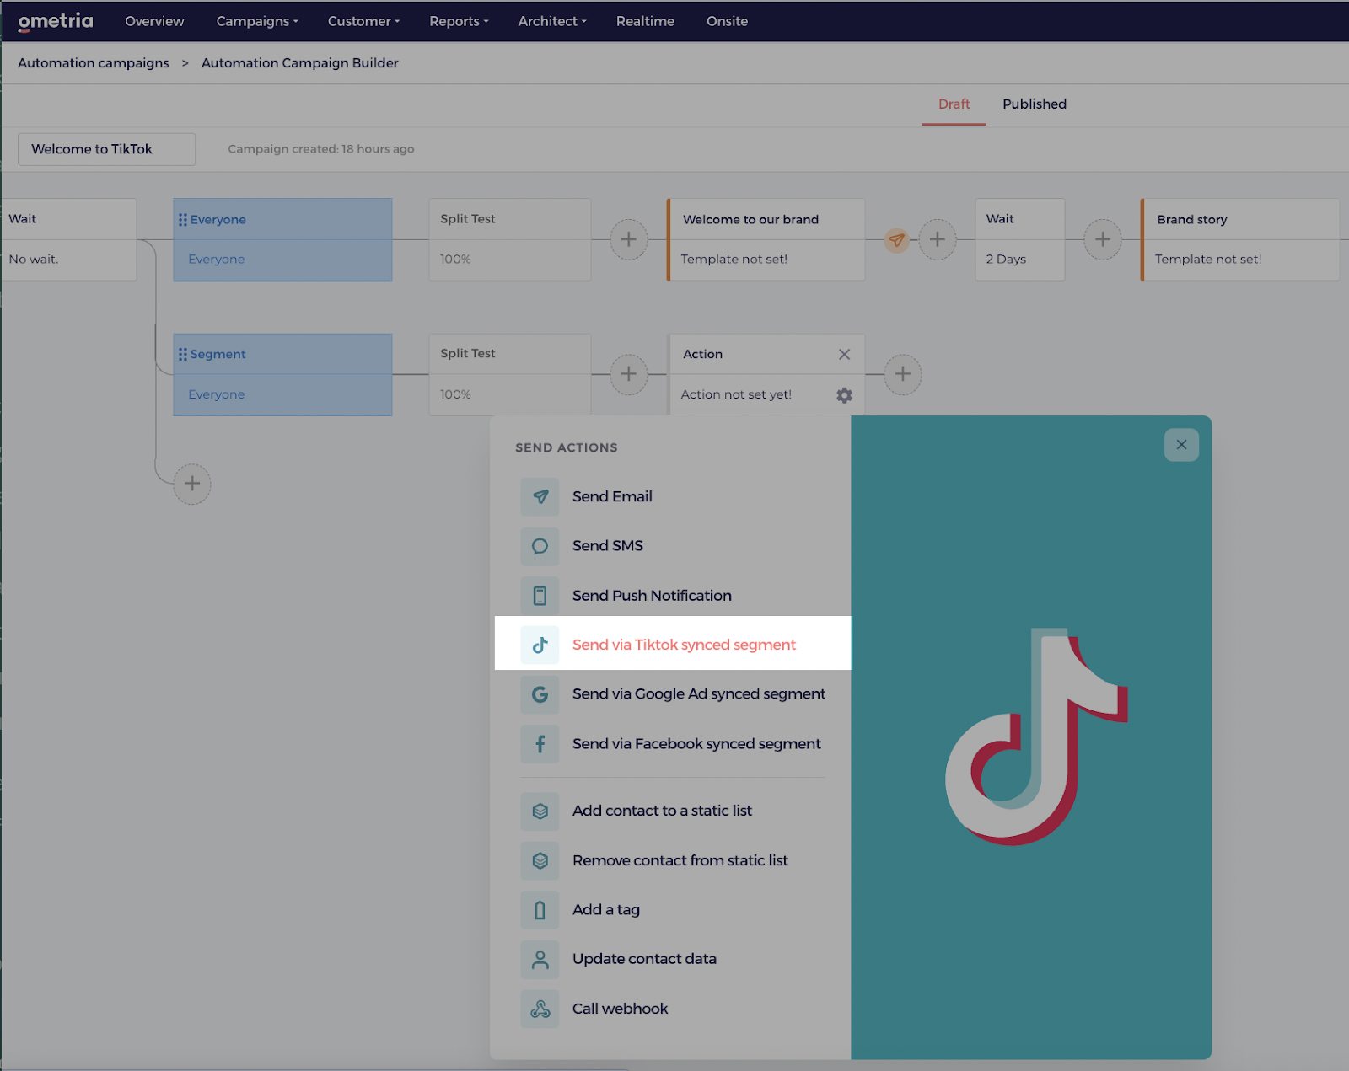Open the Everyone segment node
The image size is (1349, 1071).
pos(282,240)
